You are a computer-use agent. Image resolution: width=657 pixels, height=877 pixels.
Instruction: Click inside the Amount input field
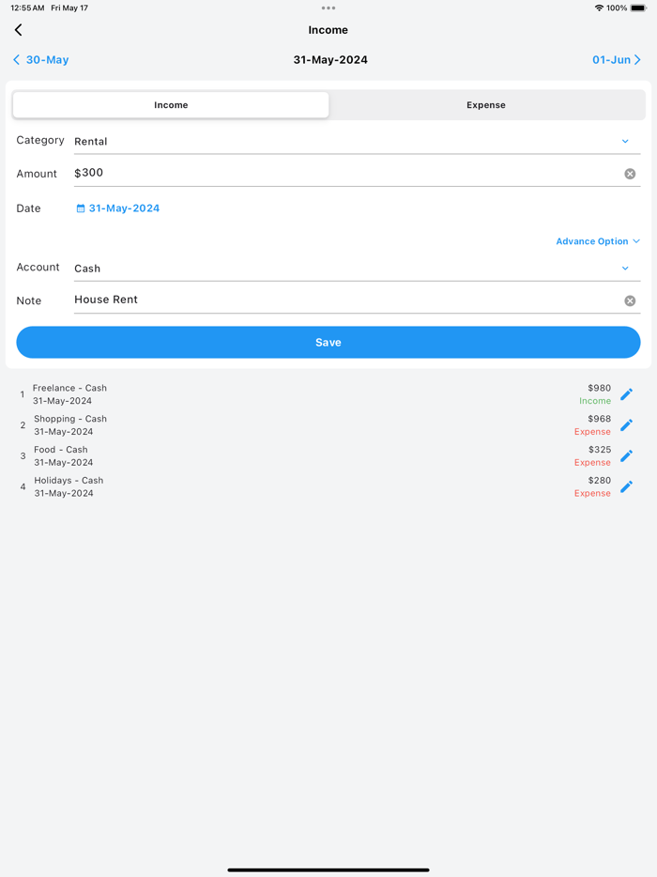coord(282,173)
